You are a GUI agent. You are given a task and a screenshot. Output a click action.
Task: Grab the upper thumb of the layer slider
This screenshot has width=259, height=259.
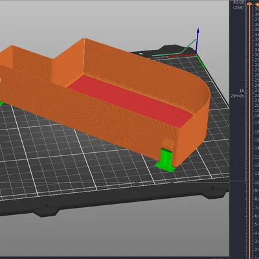click(249, 4)
